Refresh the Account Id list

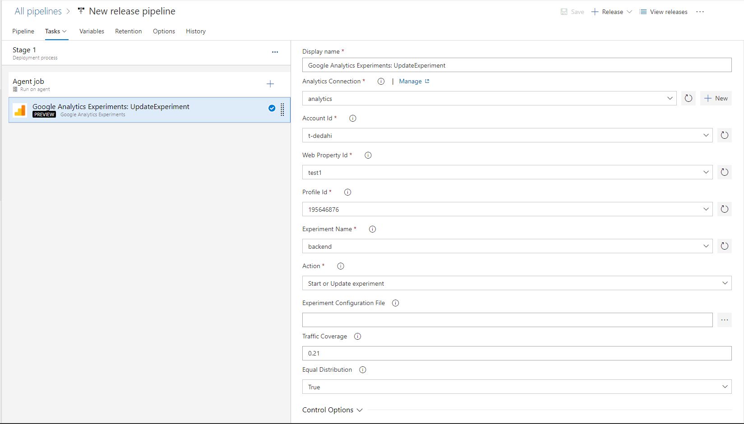725,135
